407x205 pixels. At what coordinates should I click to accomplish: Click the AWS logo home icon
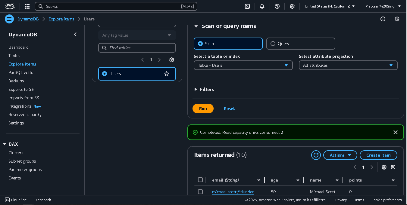pyautogui.click(x=10, y=6)
